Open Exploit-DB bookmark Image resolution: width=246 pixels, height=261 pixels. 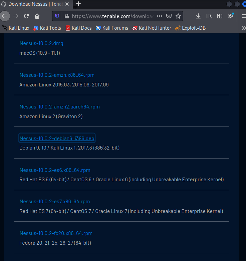190,28
